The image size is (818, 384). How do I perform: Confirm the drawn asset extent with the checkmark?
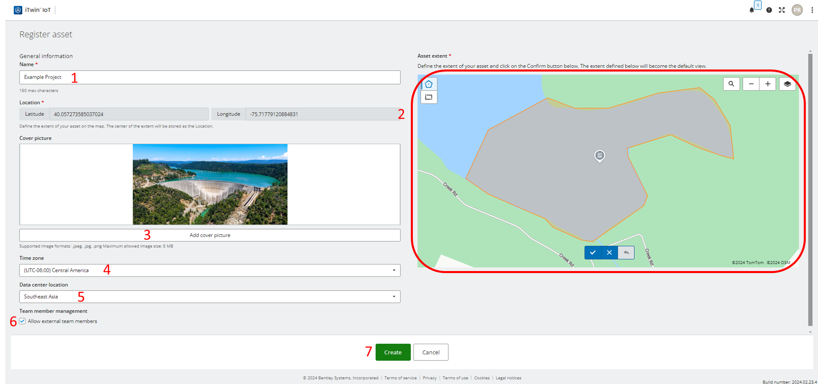(x=593, y=252)
